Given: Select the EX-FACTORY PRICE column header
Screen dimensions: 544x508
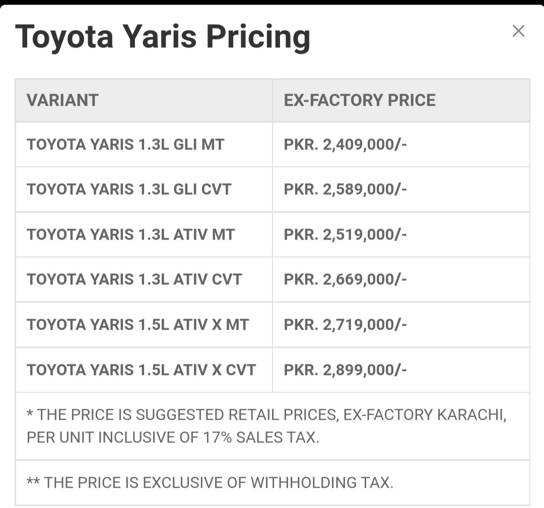Looking at the screenshot, I should coord(360,100).
